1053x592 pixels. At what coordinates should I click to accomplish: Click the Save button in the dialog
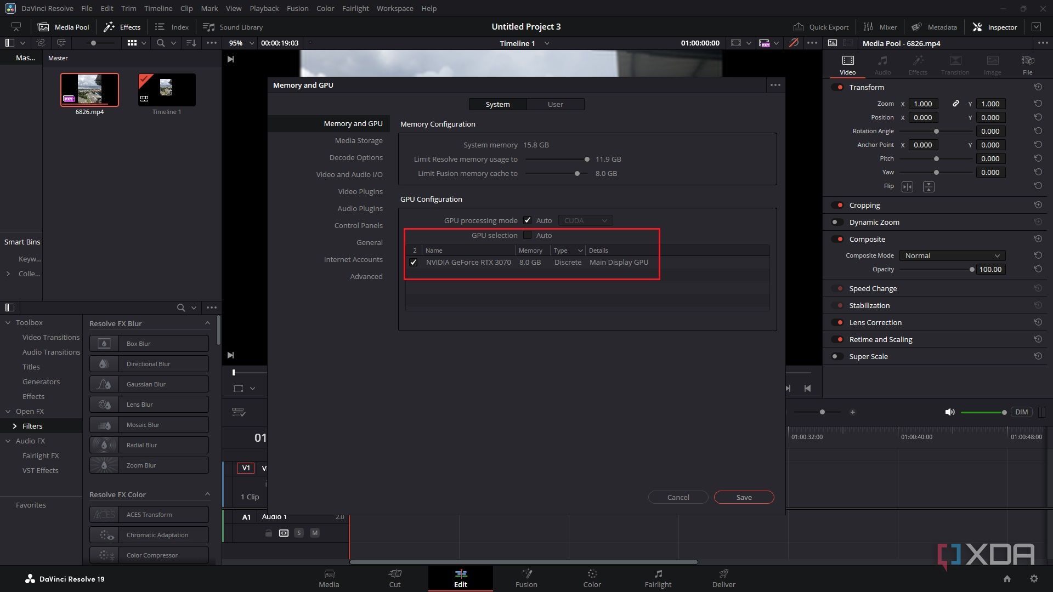coord(744,497)
